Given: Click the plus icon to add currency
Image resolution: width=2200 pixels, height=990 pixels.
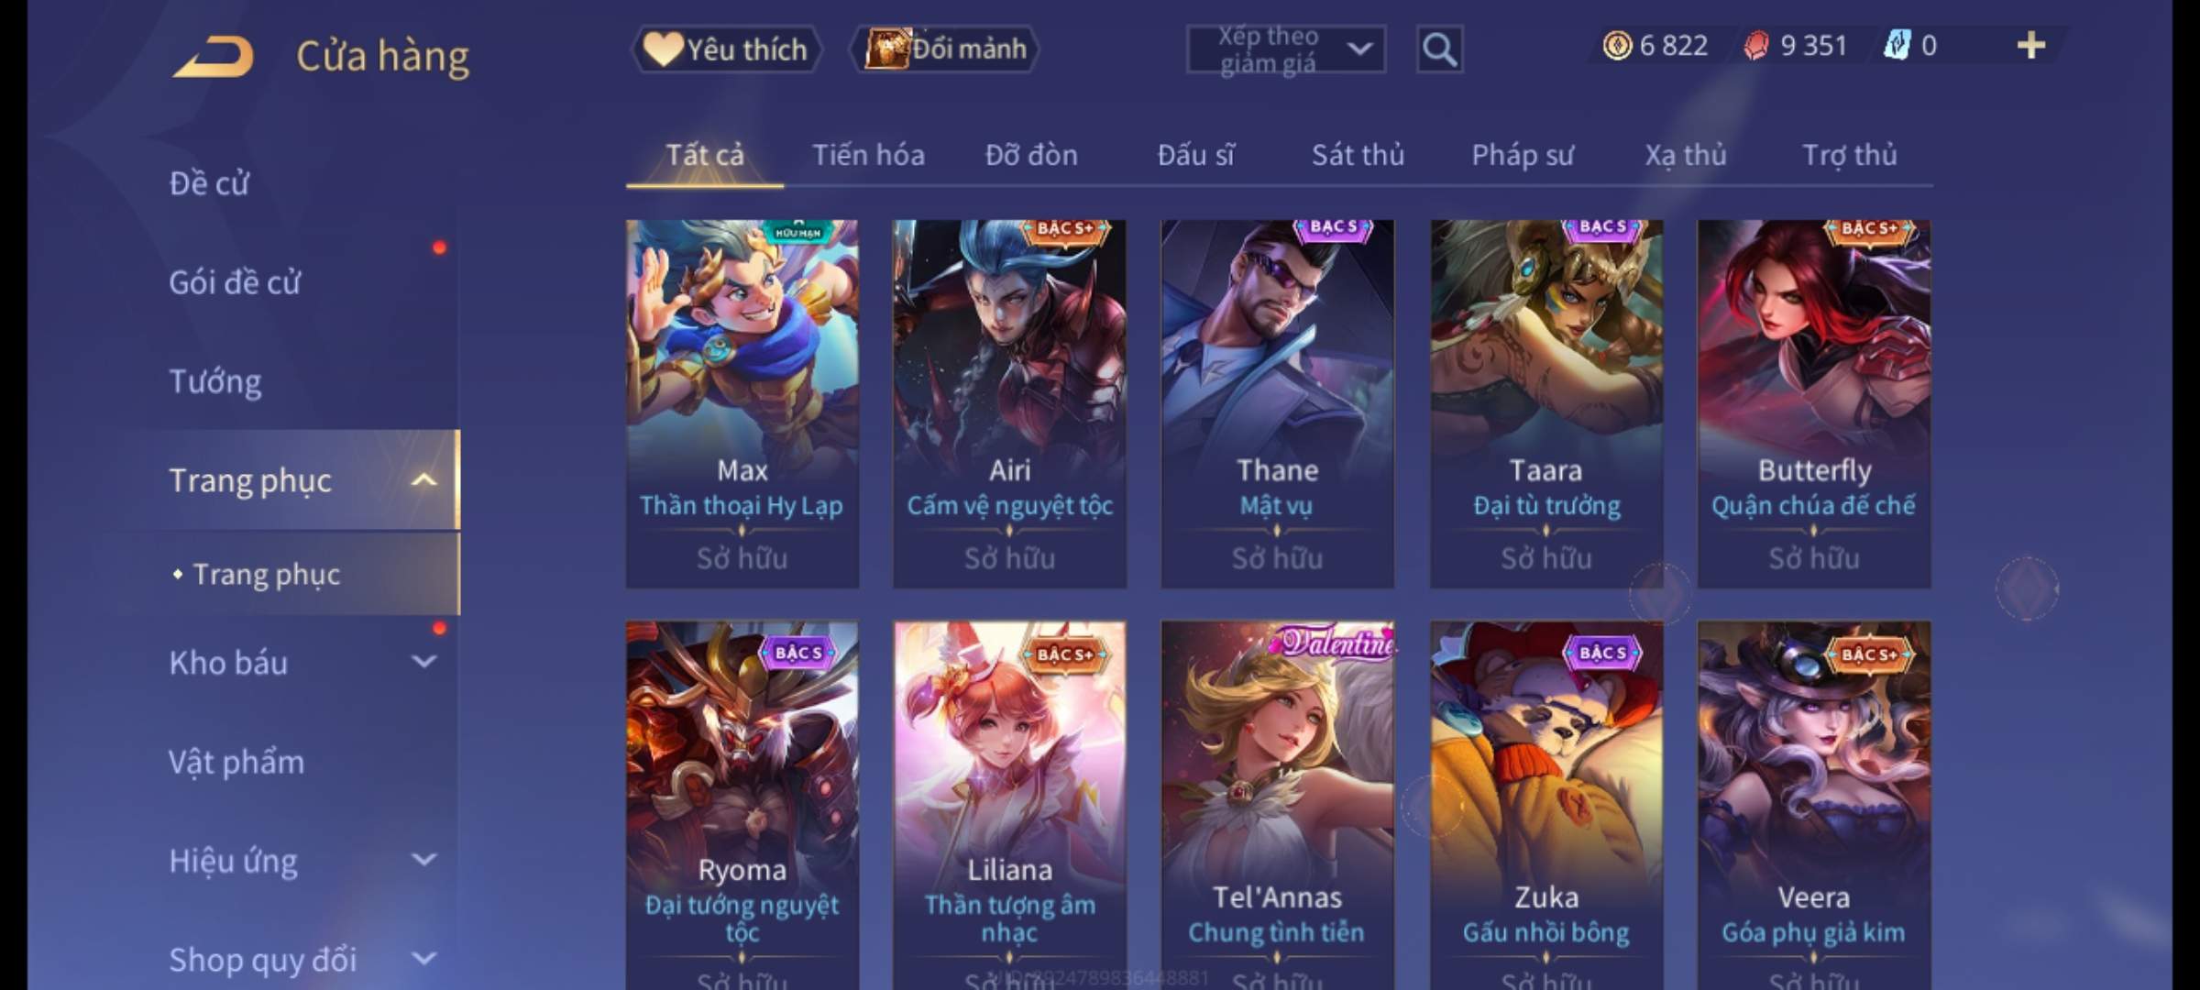Looking at the screenshot, I should 2031,45.
